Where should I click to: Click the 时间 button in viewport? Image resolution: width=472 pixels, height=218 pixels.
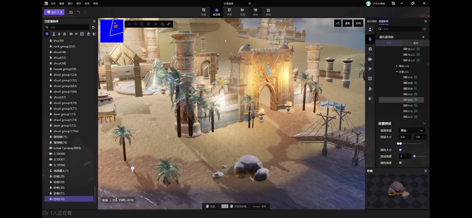(x=358, y=23)
